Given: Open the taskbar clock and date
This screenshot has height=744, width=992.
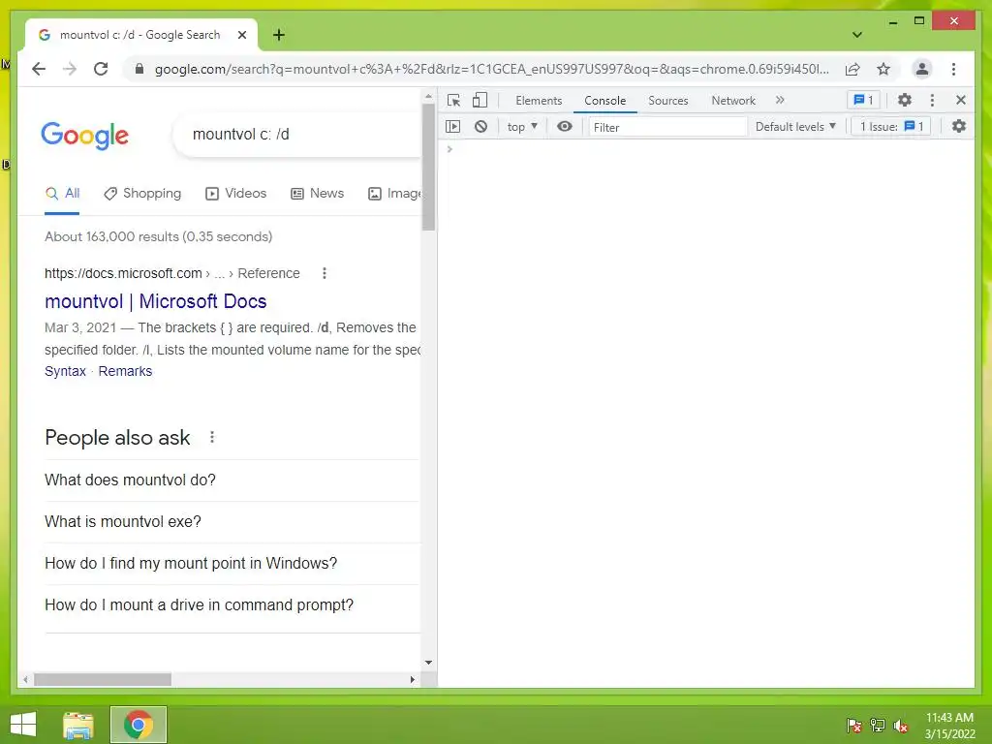Looking at the screenshot, I should tap(950, 726).
